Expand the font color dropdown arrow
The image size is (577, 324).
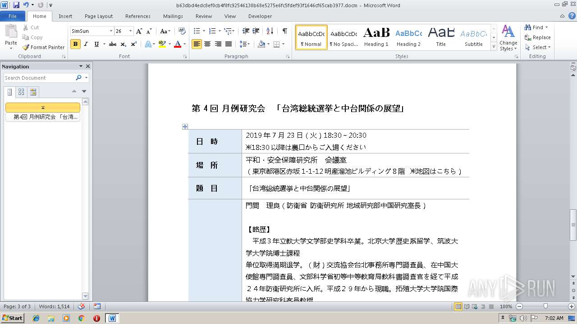(185, 44)
